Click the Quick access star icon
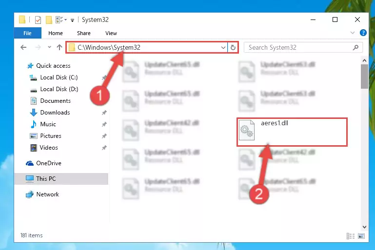Viewport: 375px width, 250px height. [x=30, y=66]
